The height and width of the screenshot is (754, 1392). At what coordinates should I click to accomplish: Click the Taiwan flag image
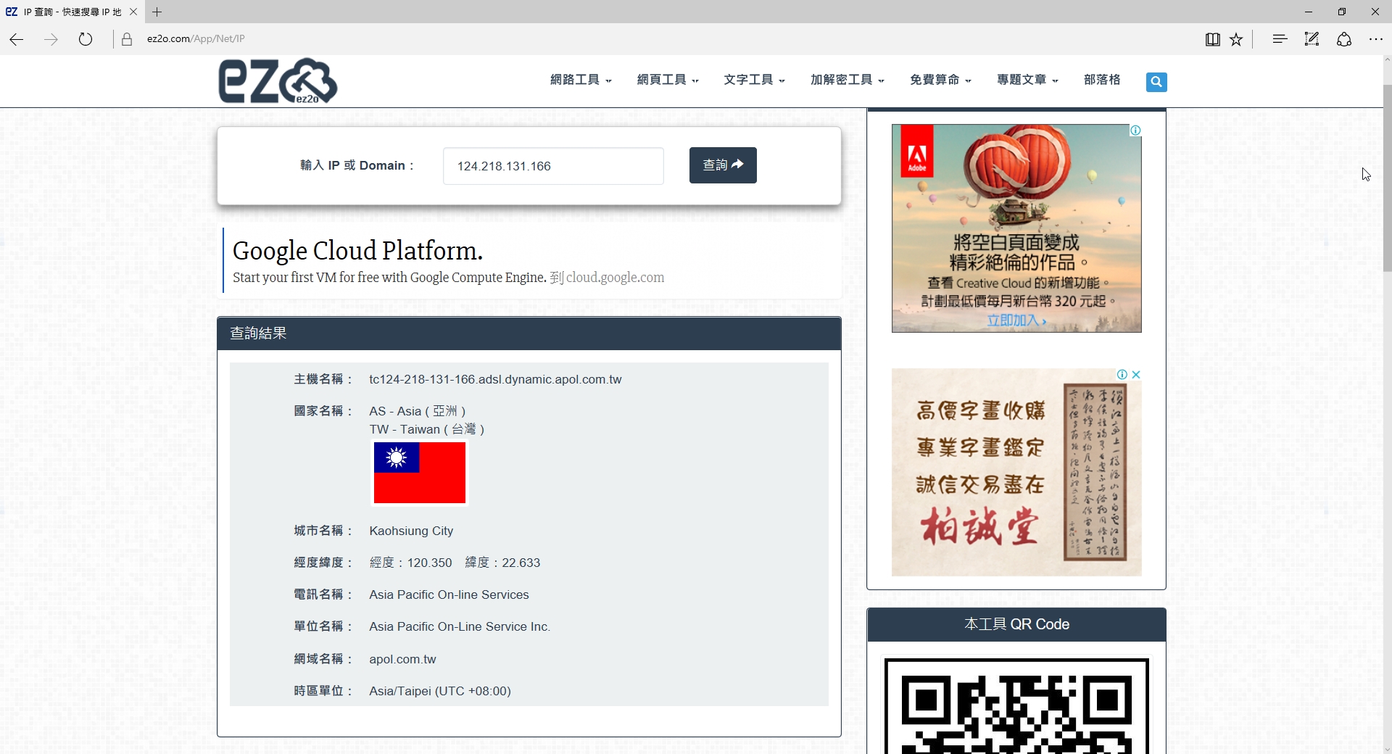click(420, 473)
